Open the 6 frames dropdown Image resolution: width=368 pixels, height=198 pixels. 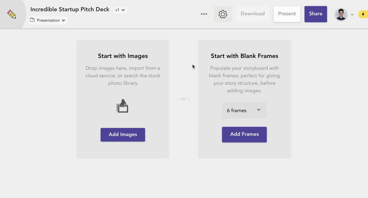point(244,111)
